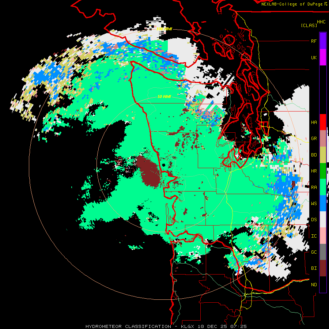
Task: Click the GR legend label
Action: pos(314,139)
